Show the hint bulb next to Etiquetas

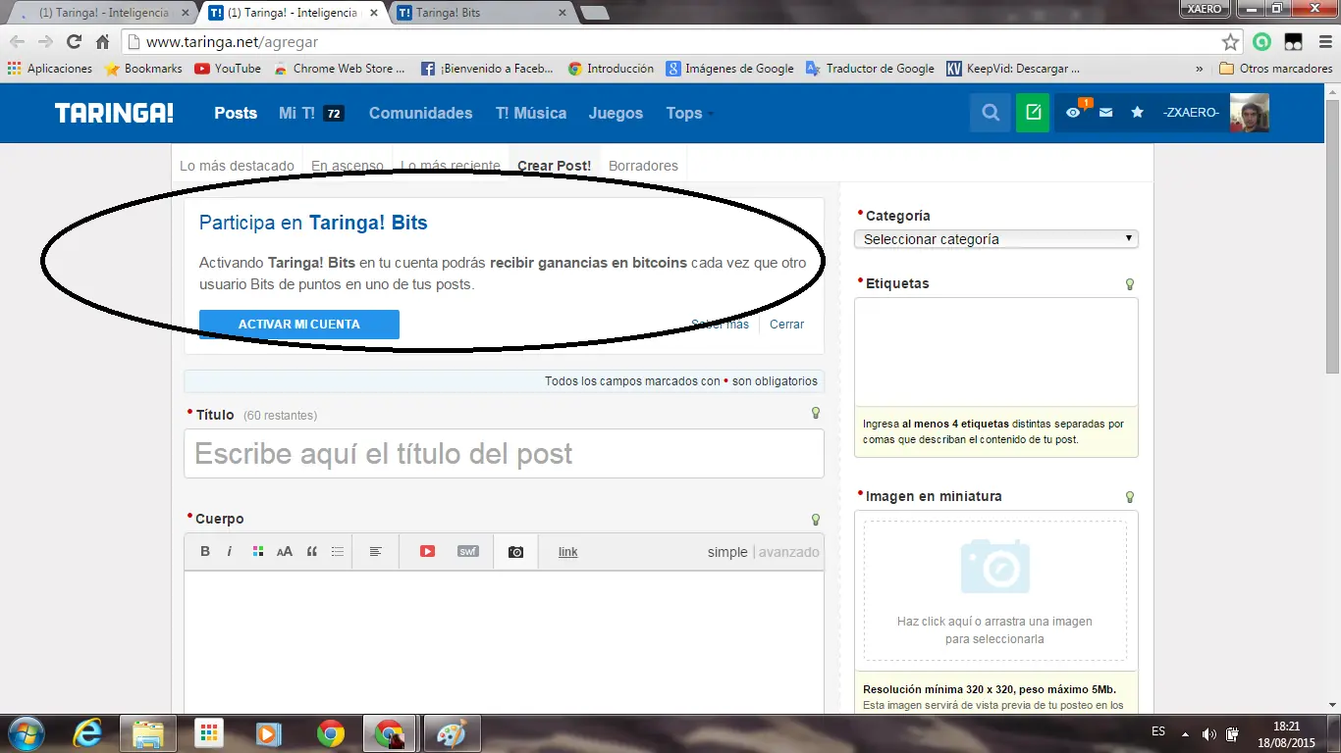(x=1129, y=284)
